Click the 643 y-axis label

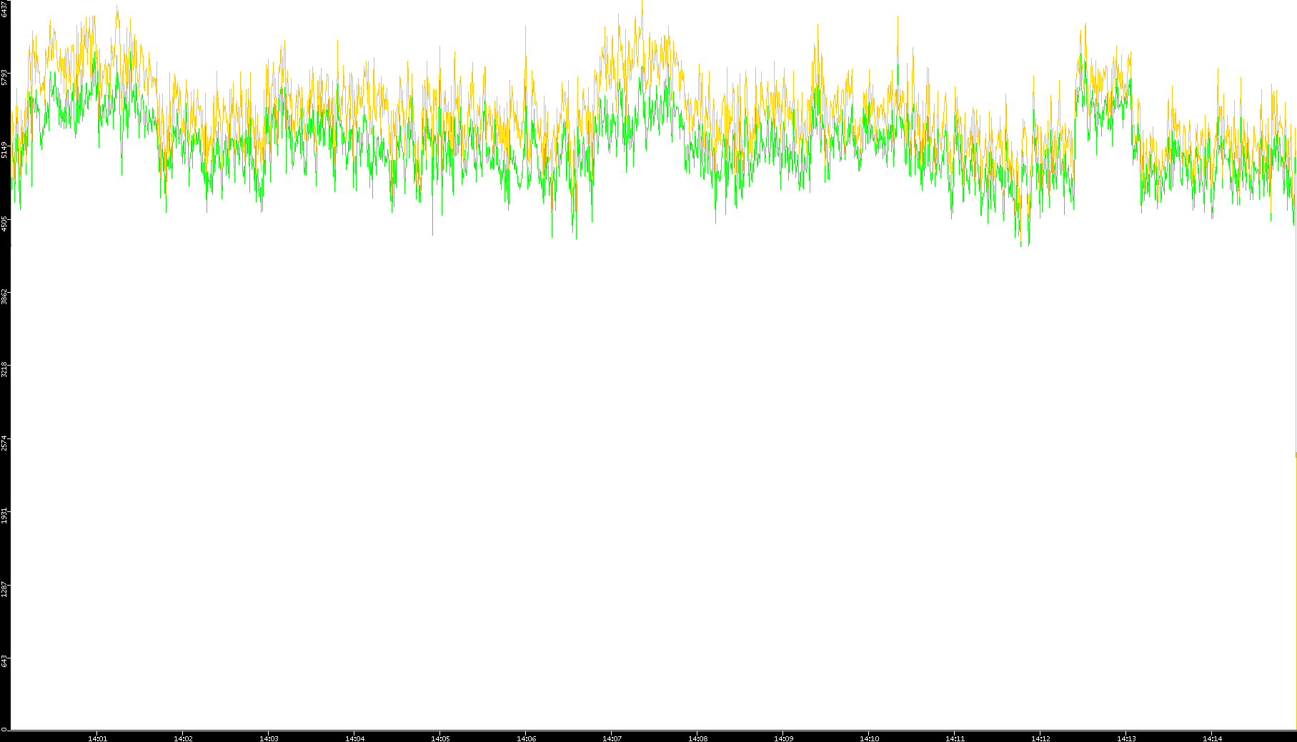click(x=4, y=661)
